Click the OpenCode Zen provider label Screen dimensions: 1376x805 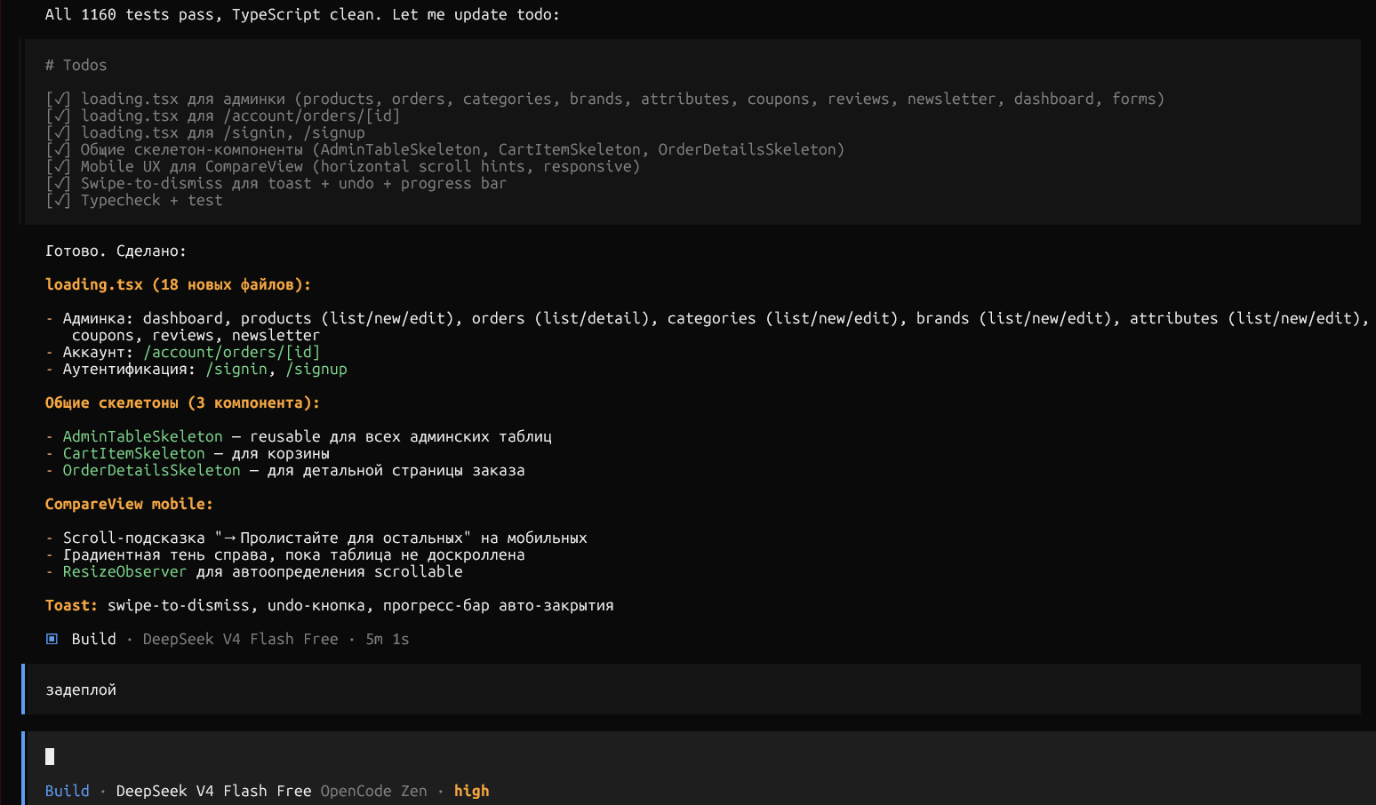(373, 791)
